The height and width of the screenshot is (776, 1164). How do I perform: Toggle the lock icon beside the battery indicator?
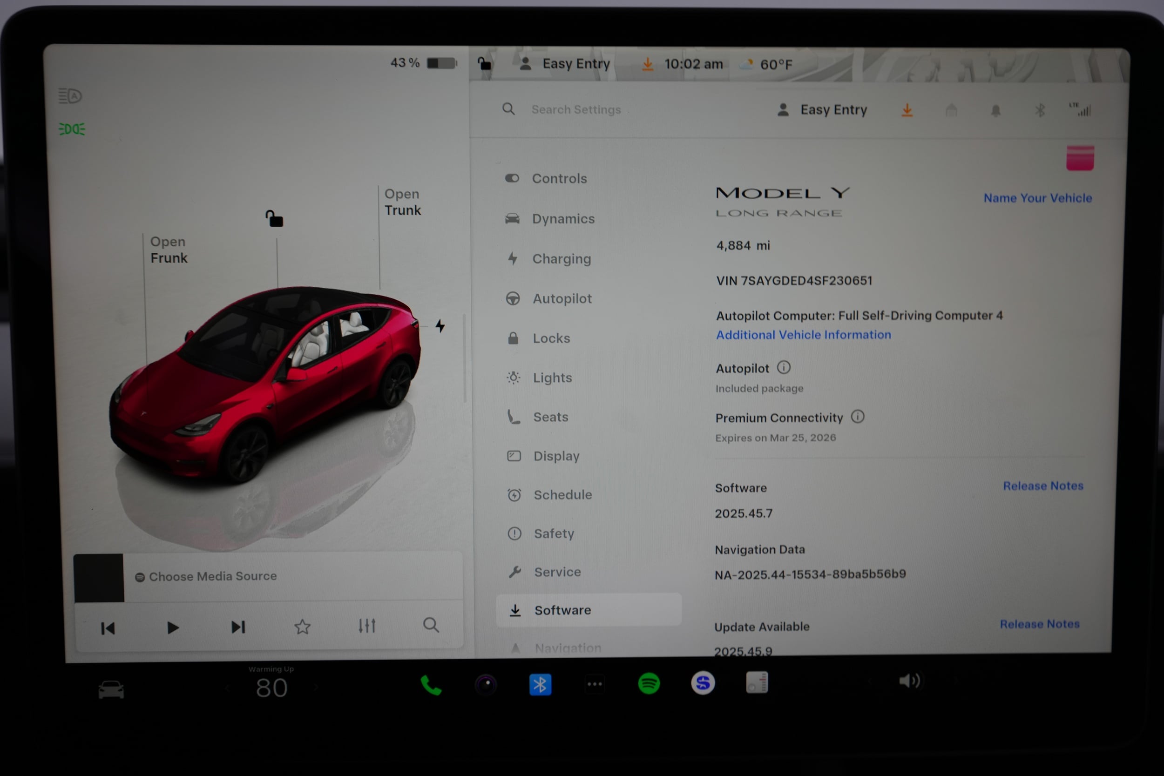click(x=483, y=64)
